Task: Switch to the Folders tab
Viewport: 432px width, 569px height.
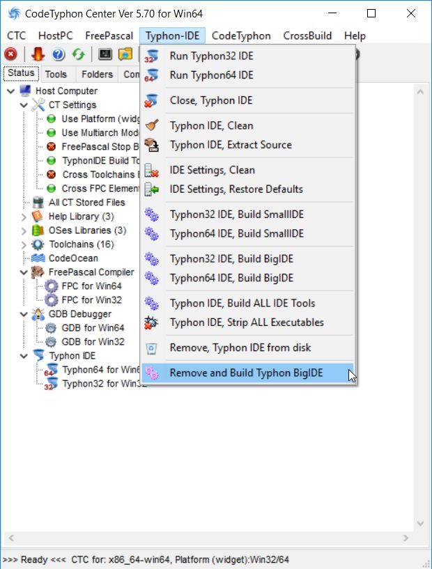Action: pos(97,75)
